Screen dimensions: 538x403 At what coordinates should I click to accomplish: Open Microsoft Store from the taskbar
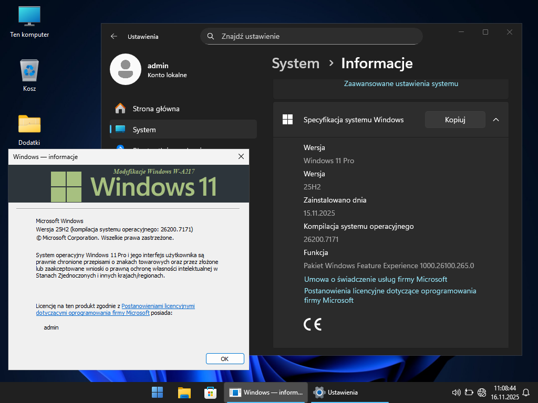click(210, 392)
